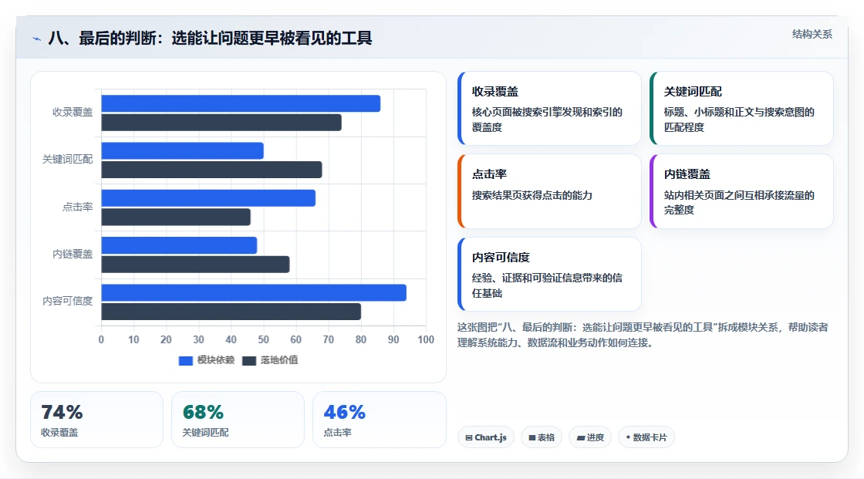Click the 46% 点击率 stat card

(x=379, y=420)
